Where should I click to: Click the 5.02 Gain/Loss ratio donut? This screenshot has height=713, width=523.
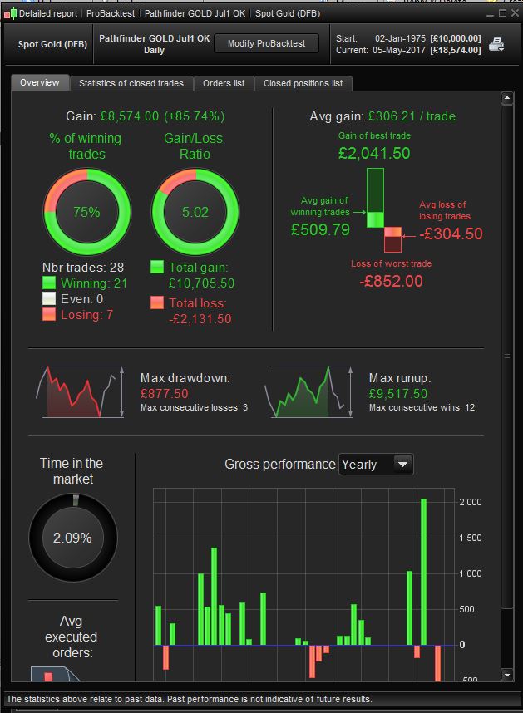click(x=195, y=212)
